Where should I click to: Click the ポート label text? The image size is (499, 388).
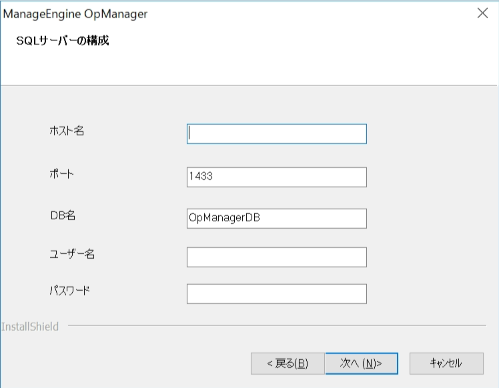pos(62,174)
